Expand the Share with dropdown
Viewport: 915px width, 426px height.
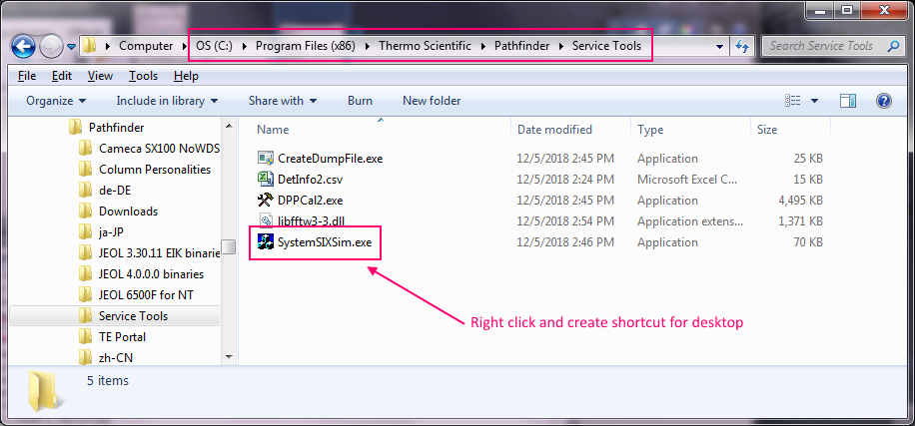tap(282, 101)
